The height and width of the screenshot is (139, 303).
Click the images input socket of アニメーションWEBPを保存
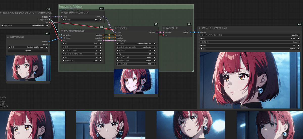[198, 32]
